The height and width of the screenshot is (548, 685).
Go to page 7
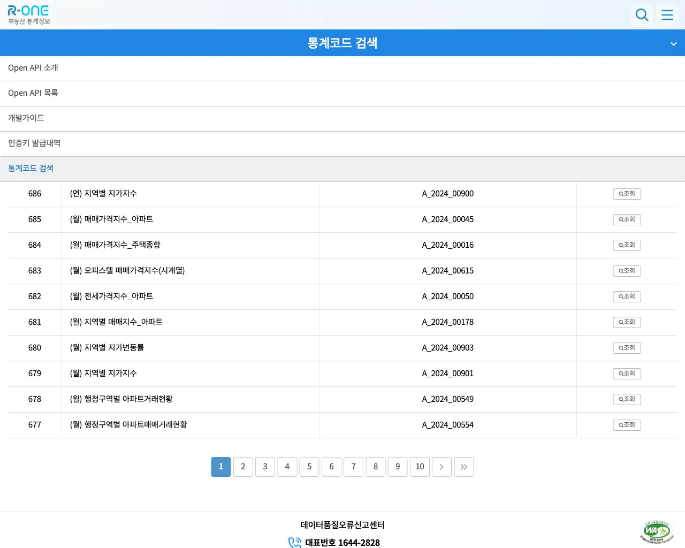tap(354, 467)
